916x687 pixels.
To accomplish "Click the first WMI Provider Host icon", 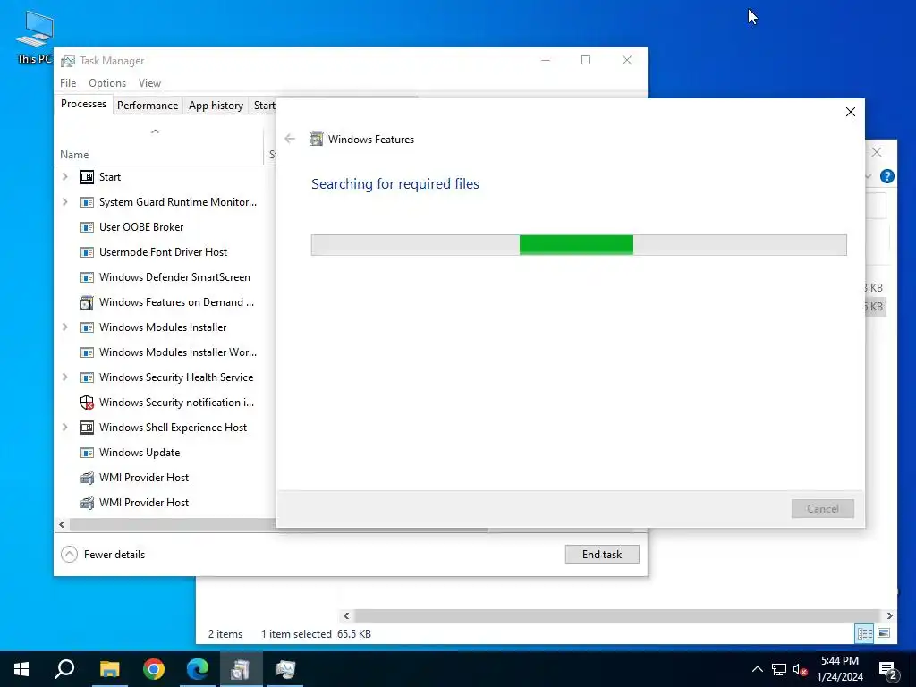I will (87, 478).
